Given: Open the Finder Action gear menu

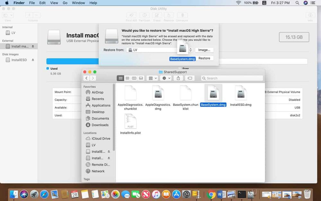Looking at the screenshot, I should (166, 78).
